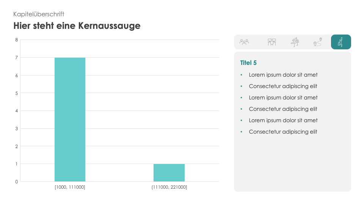Click the '8' value on the vertical axis
Viewport: 364px width, 205px height.
click(x=17, y=39)
